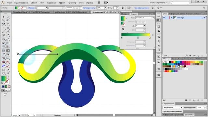Toggle visibility of name logo layer
This screenshot has width=208, height=117.
tap(164, 18)
